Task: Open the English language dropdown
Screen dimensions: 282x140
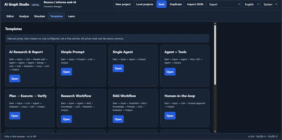Action: click(x=251, y=4)
